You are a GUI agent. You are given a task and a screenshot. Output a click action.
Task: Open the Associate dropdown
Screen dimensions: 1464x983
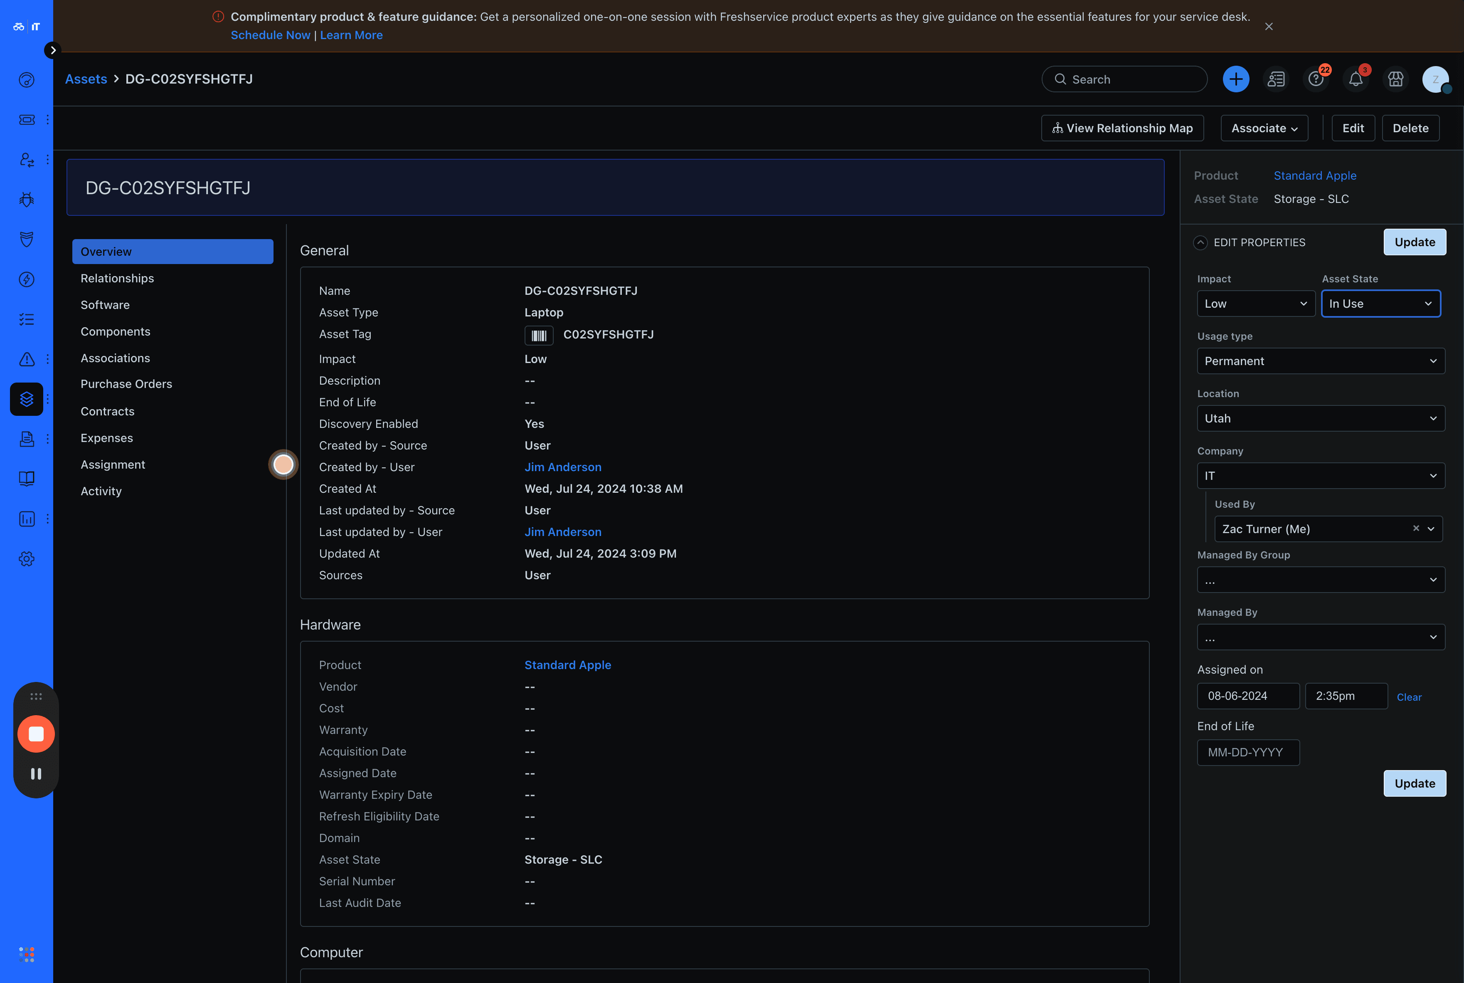click(x=1264, y=128)
